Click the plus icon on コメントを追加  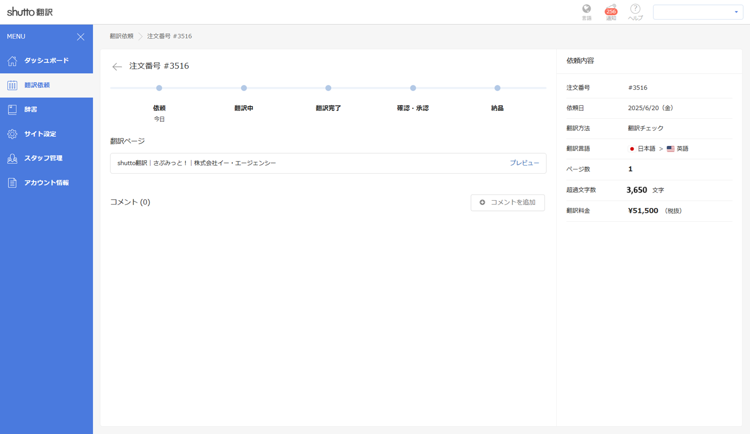[482, 202]
